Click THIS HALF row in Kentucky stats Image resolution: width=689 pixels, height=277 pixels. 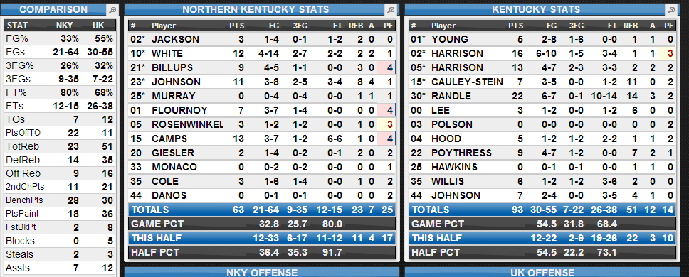[x=542, y=238]
